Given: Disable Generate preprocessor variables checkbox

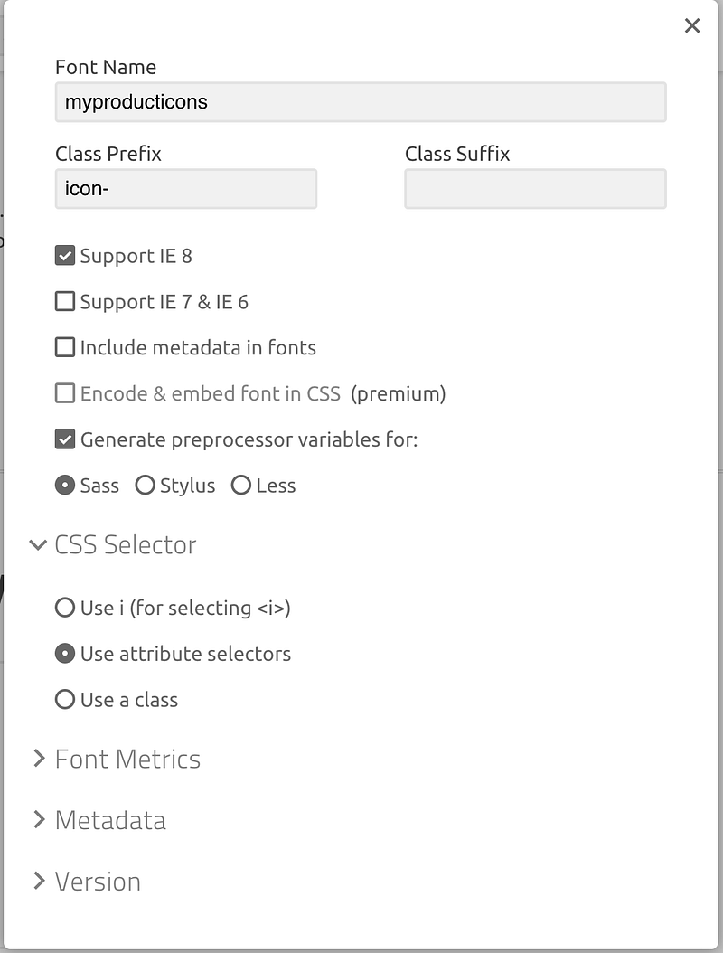Looking at the screenshot, I should 65,439.
